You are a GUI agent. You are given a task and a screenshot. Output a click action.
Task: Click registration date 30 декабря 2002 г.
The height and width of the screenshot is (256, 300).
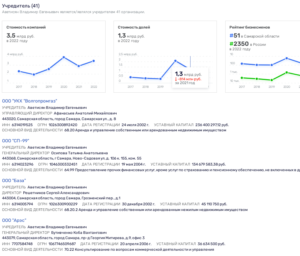pyautogui.click(x=138, y=204)
